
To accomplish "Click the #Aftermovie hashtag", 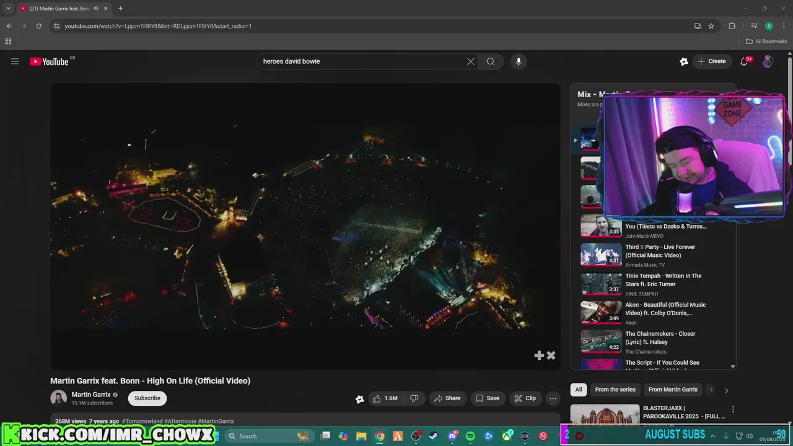I will coord(180,421).
